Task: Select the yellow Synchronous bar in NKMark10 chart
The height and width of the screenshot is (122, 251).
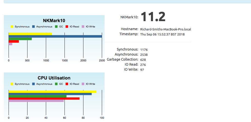Action: 30,34
